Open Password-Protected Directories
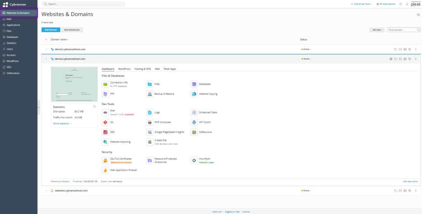The image size is (422, 214). point(150,160)
